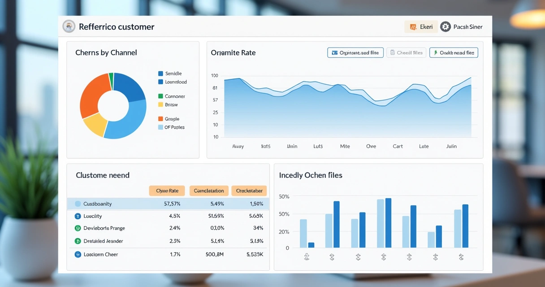Viewport: 545px width, 287px height.
Task: Click the settings gear icon near Pacsh Siner
Action: tap(445, 27)
